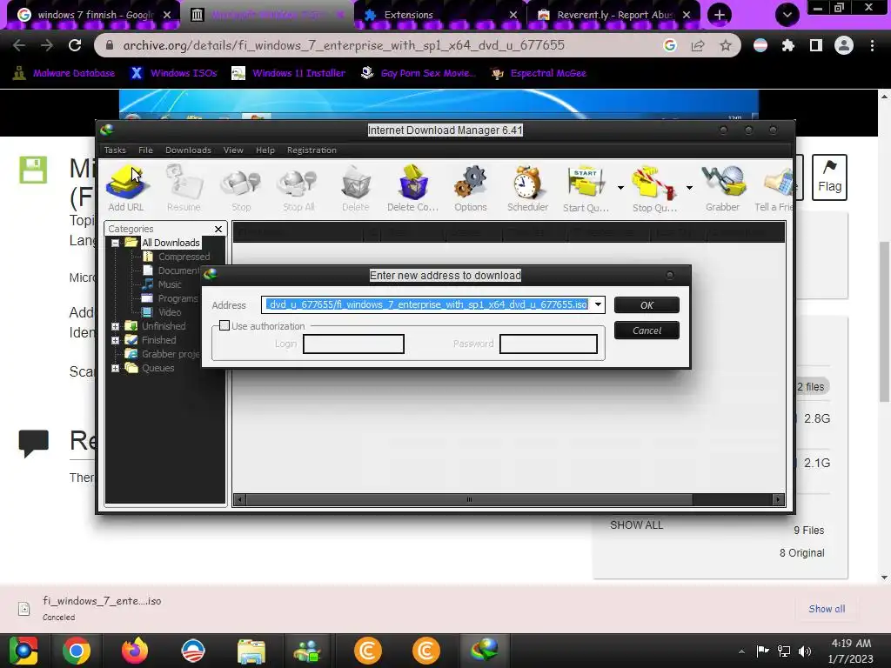Open a new Chrome tab
This screenshot has height=668, width=891.
(720, 15)
